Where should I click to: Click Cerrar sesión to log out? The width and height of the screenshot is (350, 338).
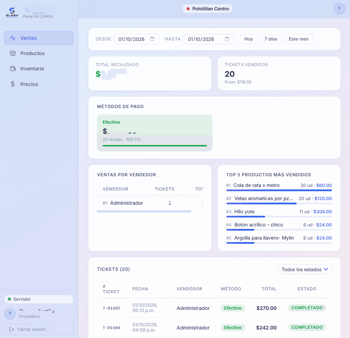click(39, 329)
